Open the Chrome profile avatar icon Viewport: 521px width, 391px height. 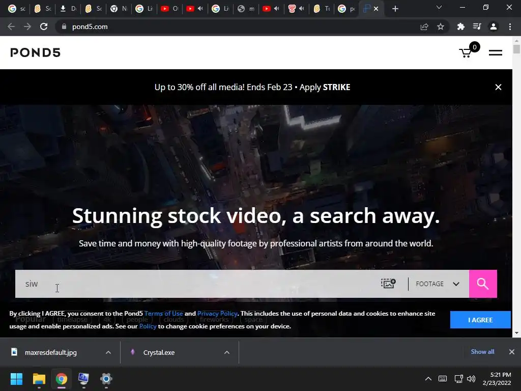pyautogui.click(x=494, y=26)
